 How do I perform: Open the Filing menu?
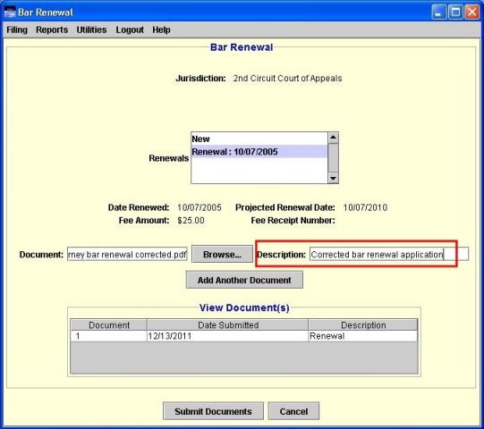click(x=17, y=29)
